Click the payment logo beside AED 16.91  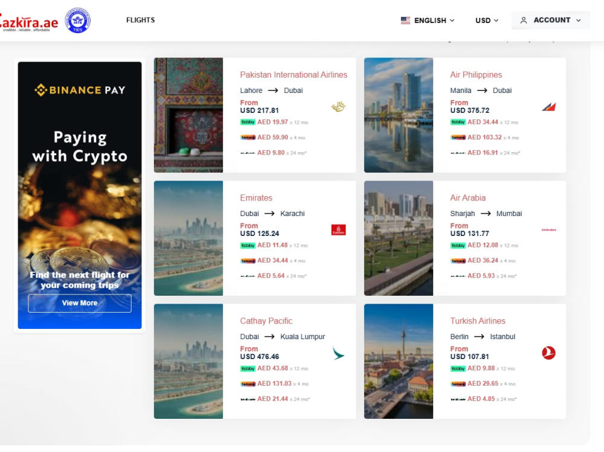click(x=458, y=153)
